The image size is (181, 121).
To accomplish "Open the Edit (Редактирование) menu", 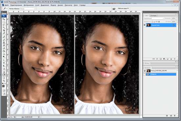I will tap(16, 5).
